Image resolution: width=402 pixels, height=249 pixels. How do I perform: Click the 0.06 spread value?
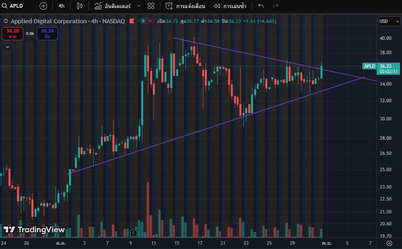click(x=30, y=34)
